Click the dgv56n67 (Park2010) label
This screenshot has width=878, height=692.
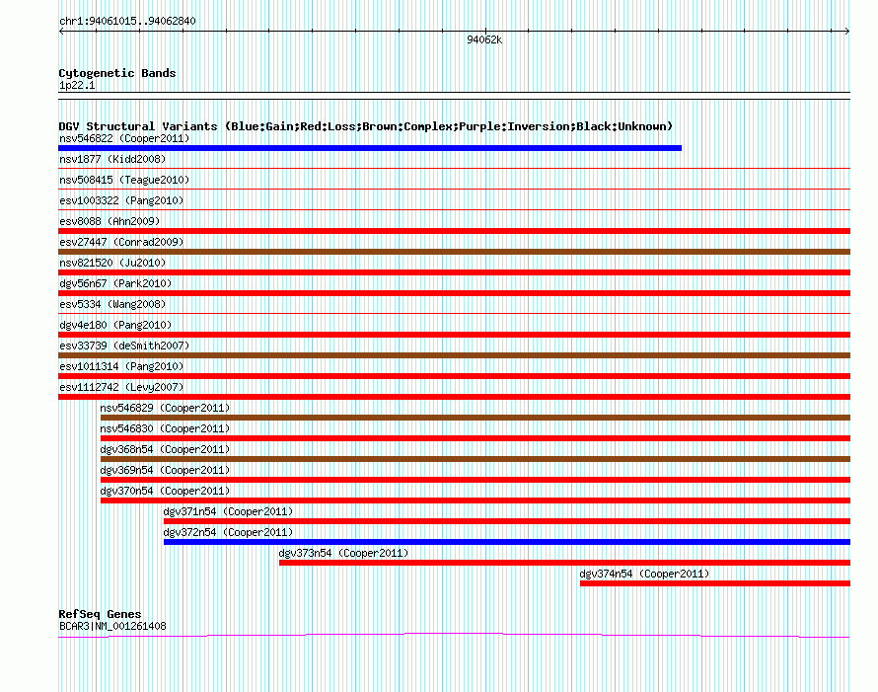click(x=115, y=283)
